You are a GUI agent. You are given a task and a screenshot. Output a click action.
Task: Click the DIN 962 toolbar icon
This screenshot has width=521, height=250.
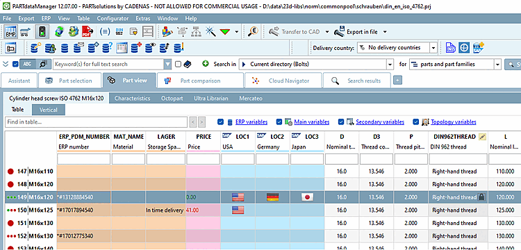click(x=119, y=32)
